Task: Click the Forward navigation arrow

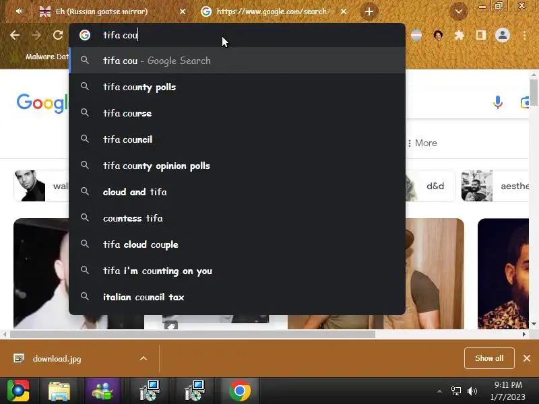Action: [36, 35]
